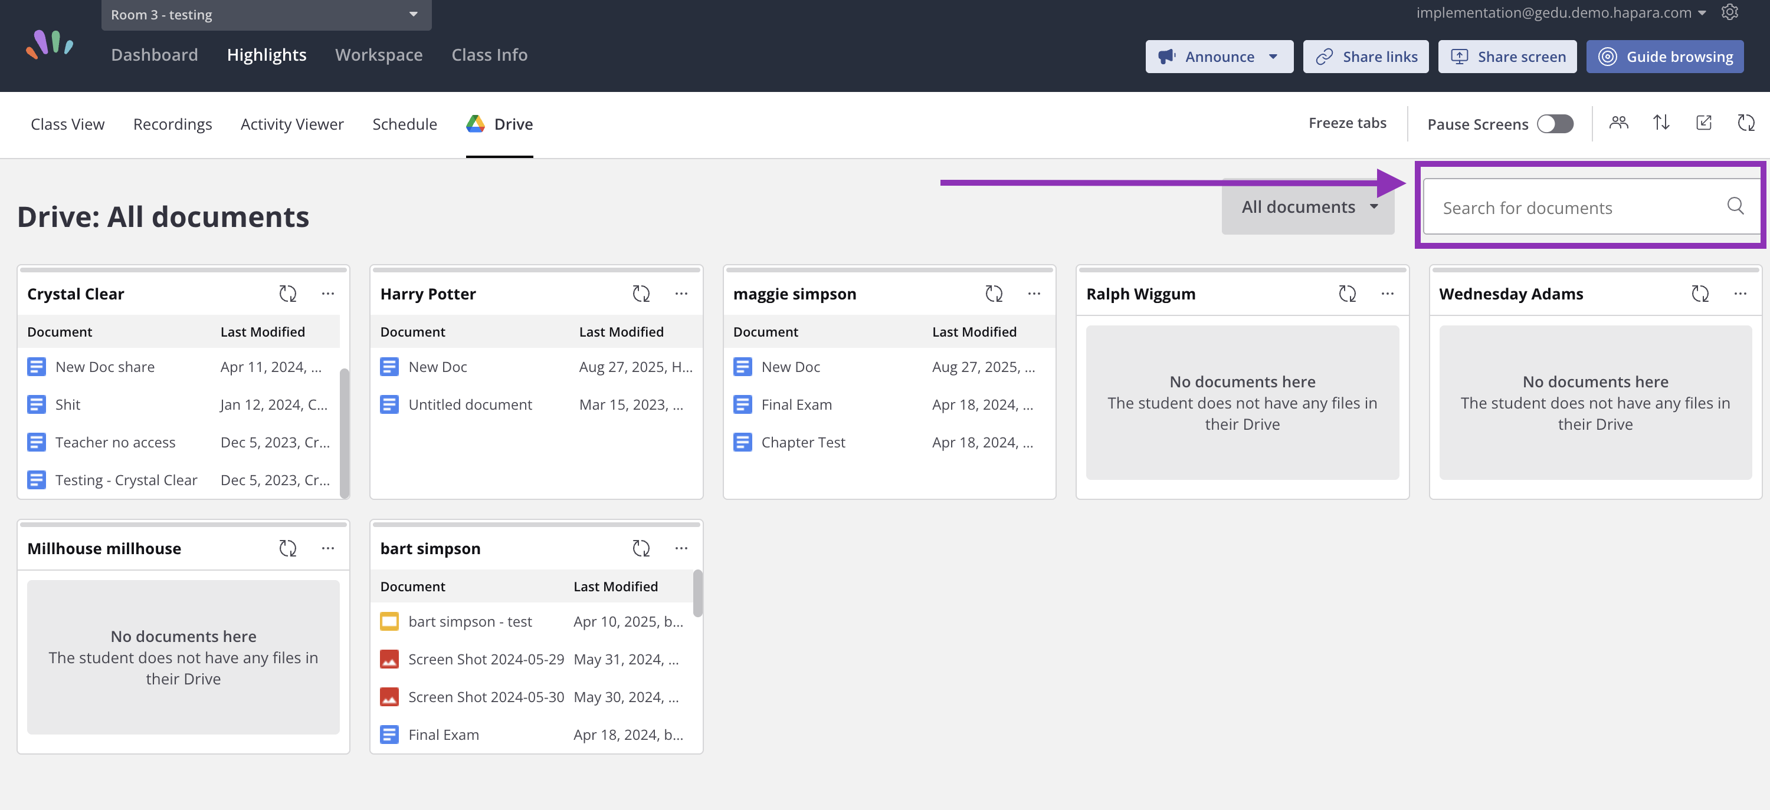Open more options for Harry Potter card
Viewport: 1770px width, 810px height.
tap(681, 294)
